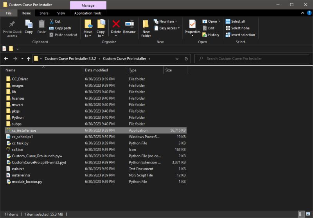Create a New folder from the ribbon
The height and width of the screenshot is (218, 313).
click(146, 29)
